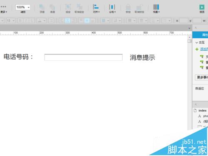
Task: Toggle underline text formatting
Action: click(32, 21)
